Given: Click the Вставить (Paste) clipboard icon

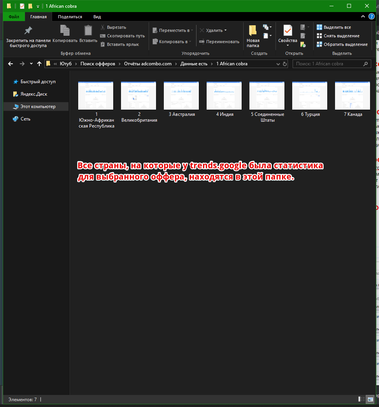Looking at the screenshot, I should pos(88,30).
